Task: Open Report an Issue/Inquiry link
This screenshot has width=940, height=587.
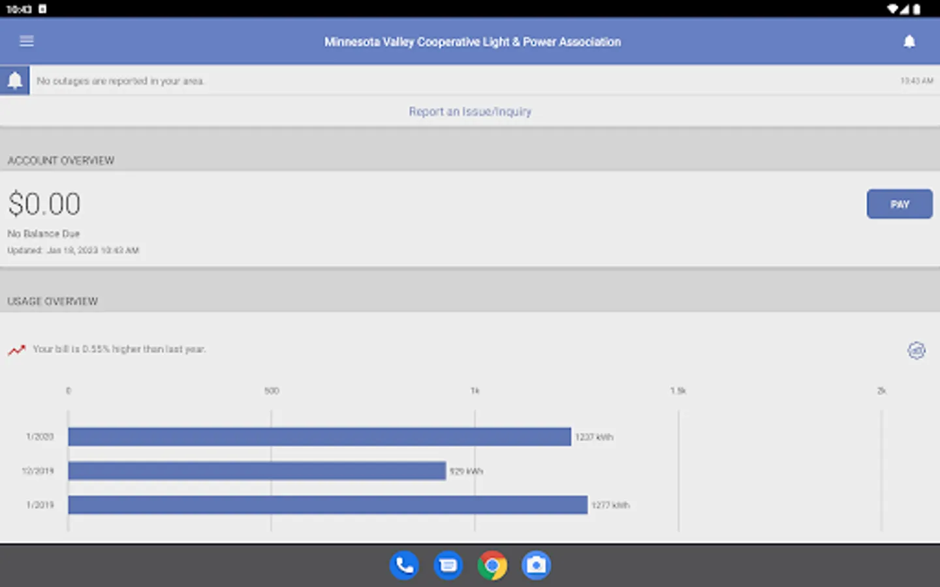Action: 470,112
